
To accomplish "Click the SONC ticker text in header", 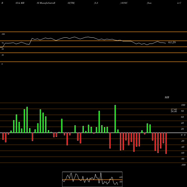I will 124,3.
